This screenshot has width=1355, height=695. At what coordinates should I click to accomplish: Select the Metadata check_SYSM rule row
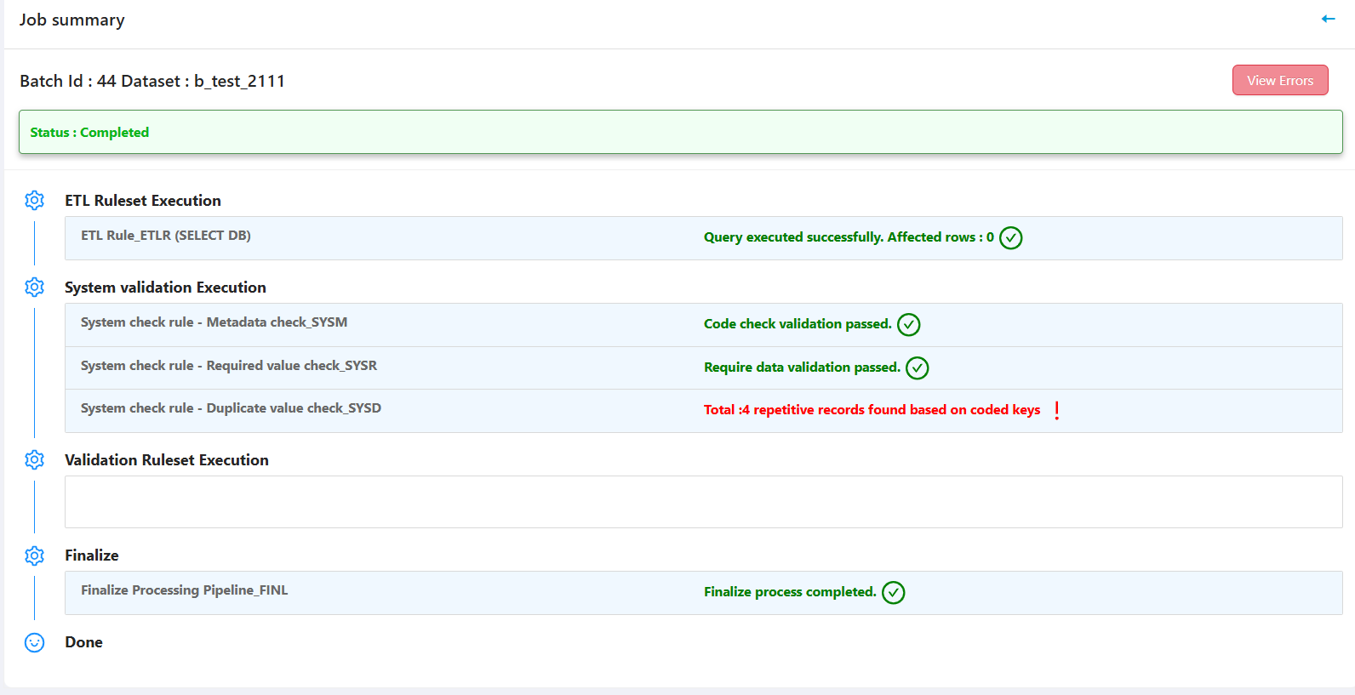tap(214, 322)
